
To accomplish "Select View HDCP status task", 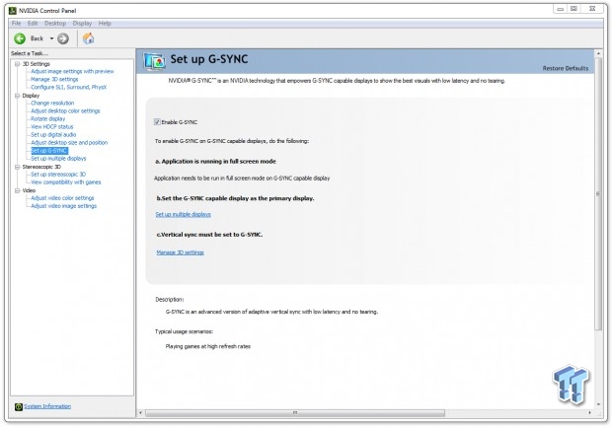I will [x=51, y=126].
